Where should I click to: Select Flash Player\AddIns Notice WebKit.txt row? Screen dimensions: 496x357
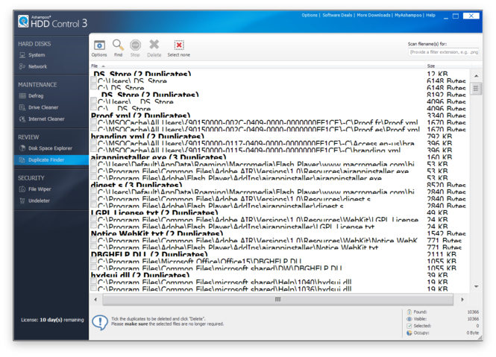[x=278, y=248]
